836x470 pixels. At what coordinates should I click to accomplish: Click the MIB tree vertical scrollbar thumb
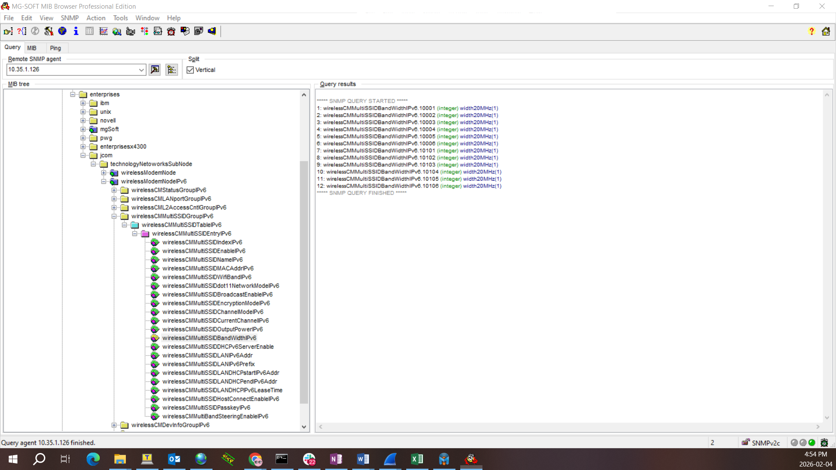click(x=304, y=283)
